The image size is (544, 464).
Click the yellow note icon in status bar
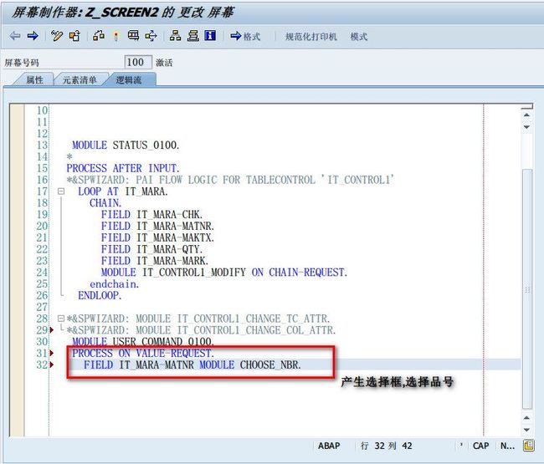click(529, 446)
